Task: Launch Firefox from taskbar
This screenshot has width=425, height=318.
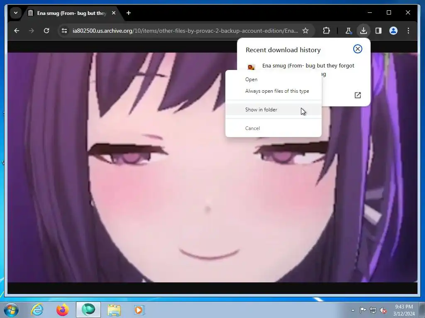Action: (x=63, y=310)
